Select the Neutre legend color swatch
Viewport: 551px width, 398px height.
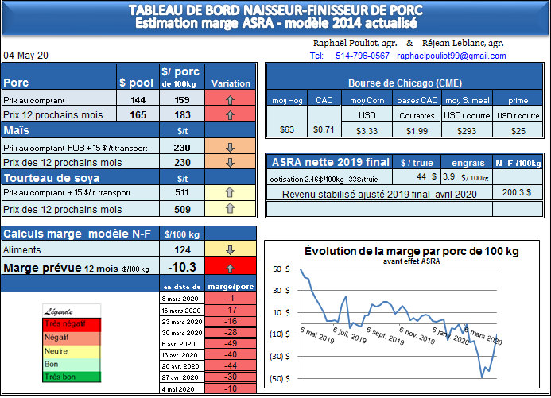point(72,350)
